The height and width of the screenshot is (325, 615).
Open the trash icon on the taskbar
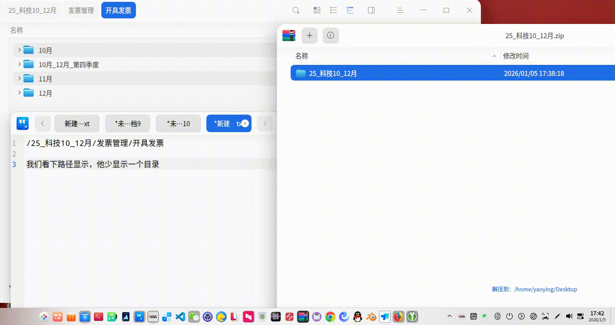[262, 317]
